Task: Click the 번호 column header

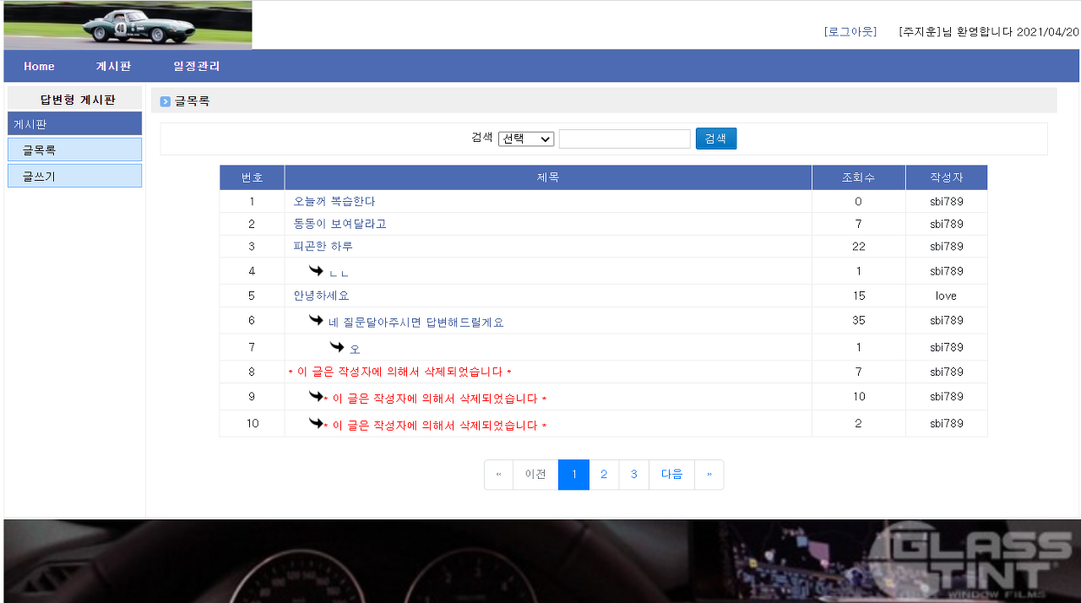Action: tap(252, 177)
